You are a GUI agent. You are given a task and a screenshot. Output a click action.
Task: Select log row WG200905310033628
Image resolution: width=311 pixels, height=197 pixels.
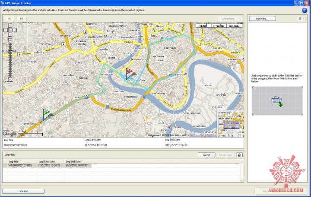pos(47,166)
